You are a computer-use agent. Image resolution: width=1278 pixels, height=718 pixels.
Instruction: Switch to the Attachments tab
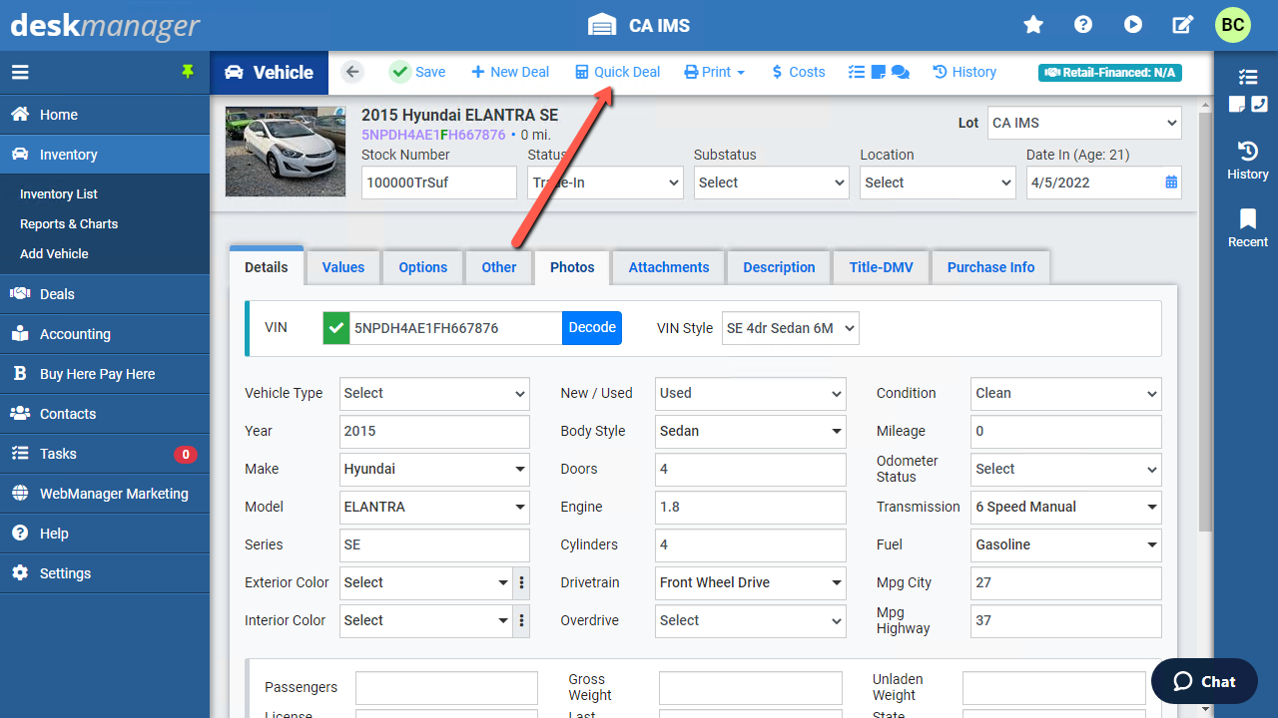pos(669,267)
